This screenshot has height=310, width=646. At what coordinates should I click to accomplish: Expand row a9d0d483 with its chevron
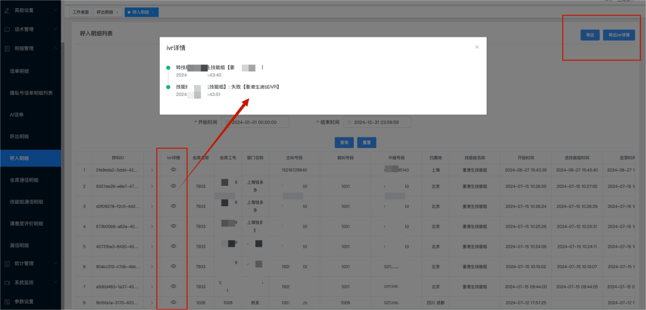pyautogui.click(x=152, y=287)
